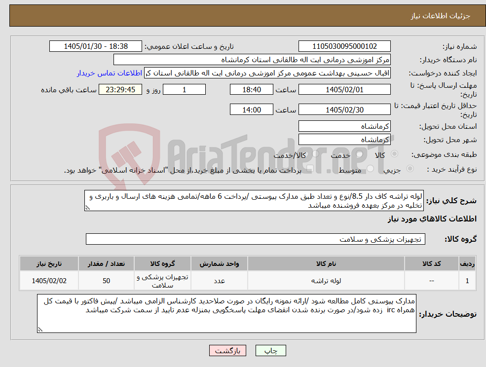Select the جزیی purchase type radio
This screenshot has height=367, width=486.
410,169
